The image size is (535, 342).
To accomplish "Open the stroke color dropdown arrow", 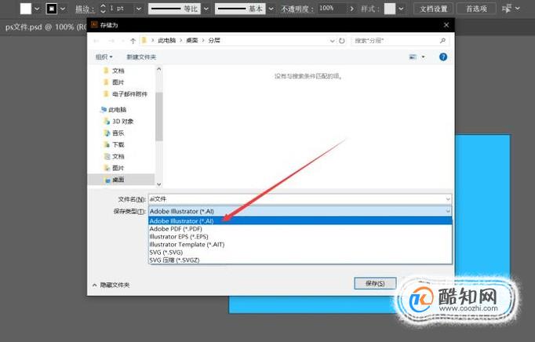I will (63, 9).
